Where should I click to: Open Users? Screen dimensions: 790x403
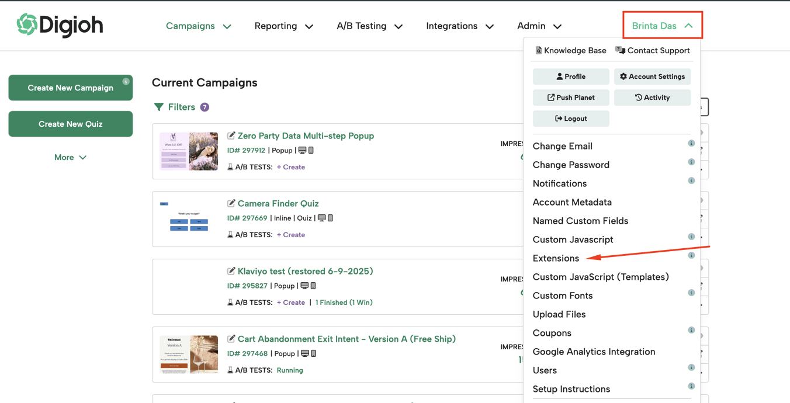click(x=545, y=370)
